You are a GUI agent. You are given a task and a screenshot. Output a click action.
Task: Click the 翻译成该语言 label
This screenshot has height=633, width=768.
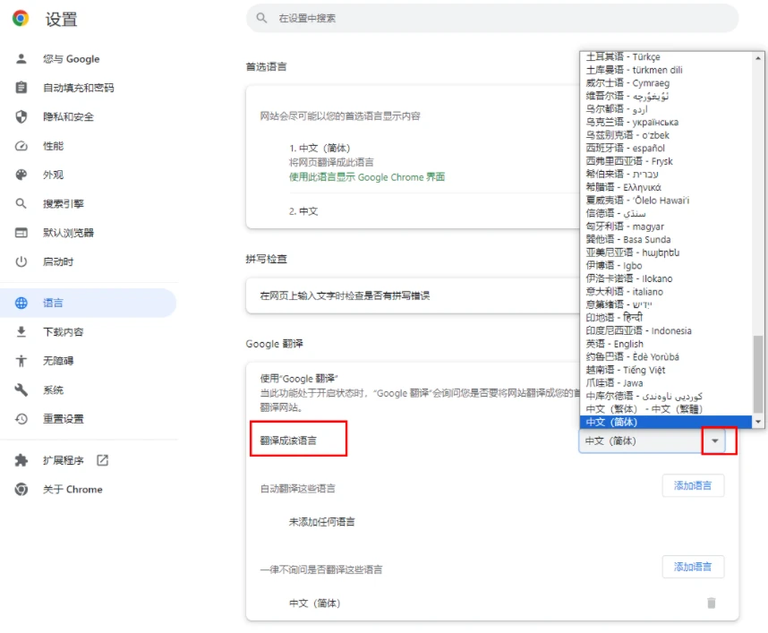pyautogui.click(x=288, y=441)
